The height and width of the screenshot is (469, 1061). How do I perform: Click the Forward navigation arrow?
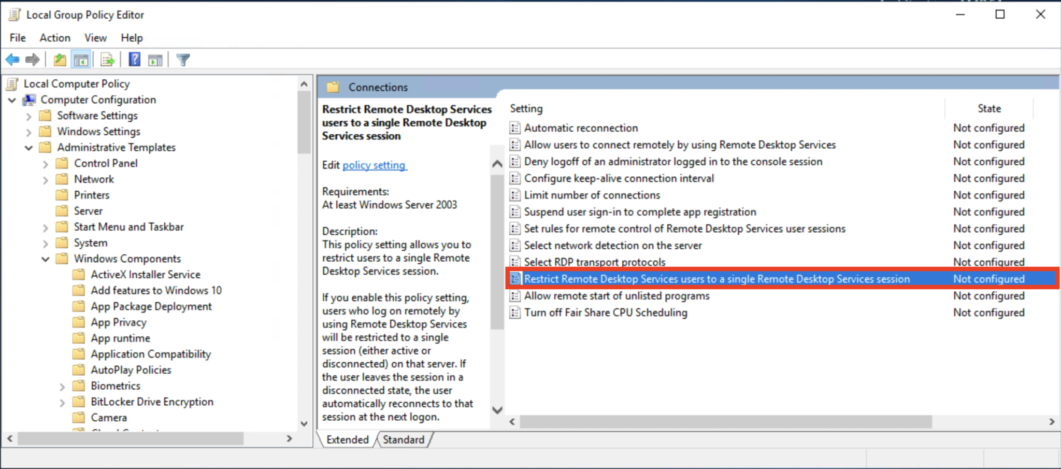click(x=32, y=59)
